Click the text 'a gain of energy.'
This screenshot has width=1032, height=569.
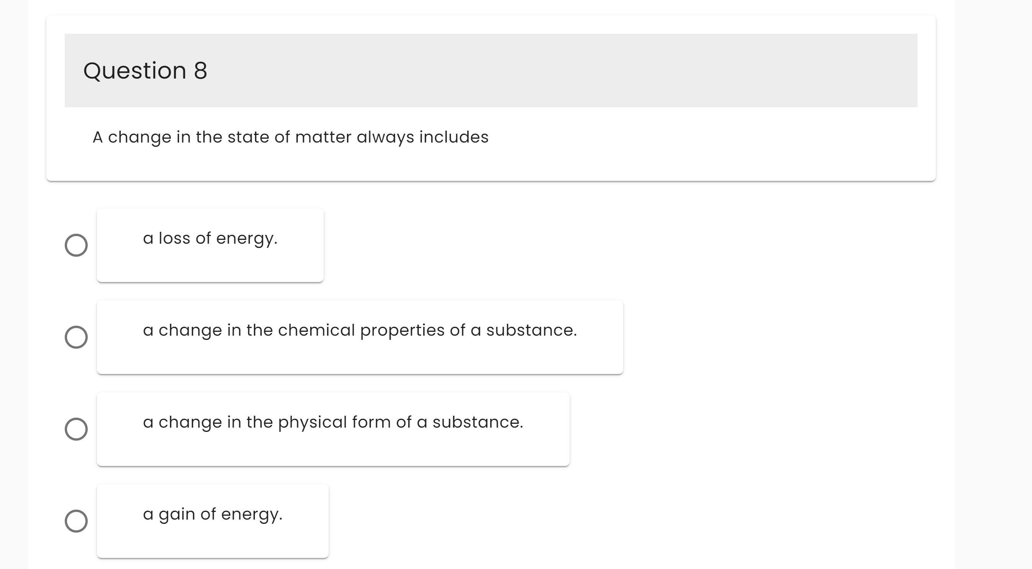coord(212,514)
